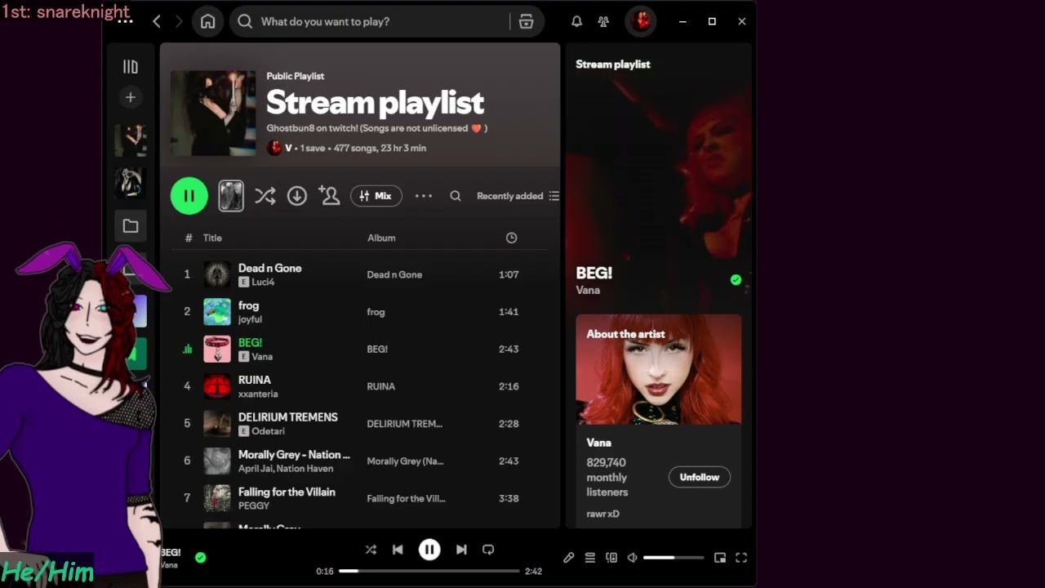Viewport: 1045px width, 588px height.
Task: Open the first playlist thumbnail in the sidebar
Action: tap(131, 140)
